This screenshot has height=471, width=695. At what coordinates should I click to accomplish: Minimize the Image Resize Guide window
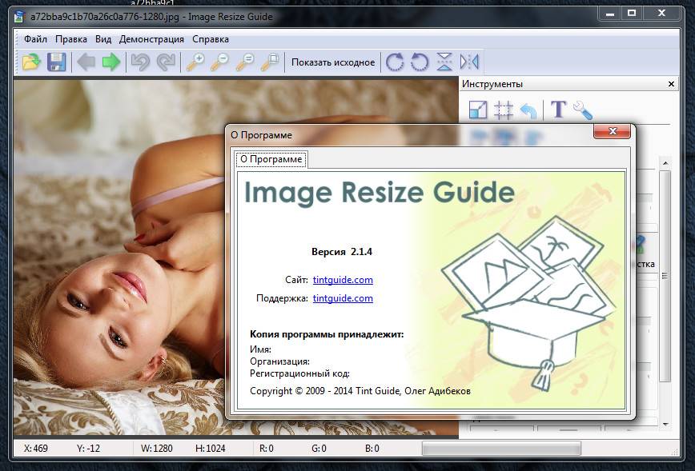[x=610, y=14]
